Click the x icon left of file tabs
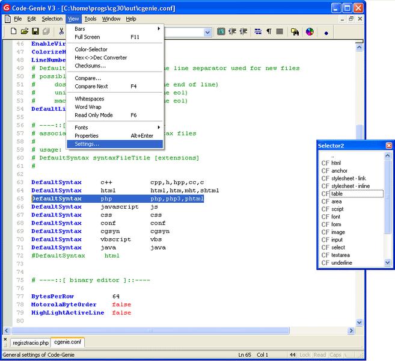This screenshot has width=395, height=361. [x=5, y=339]
